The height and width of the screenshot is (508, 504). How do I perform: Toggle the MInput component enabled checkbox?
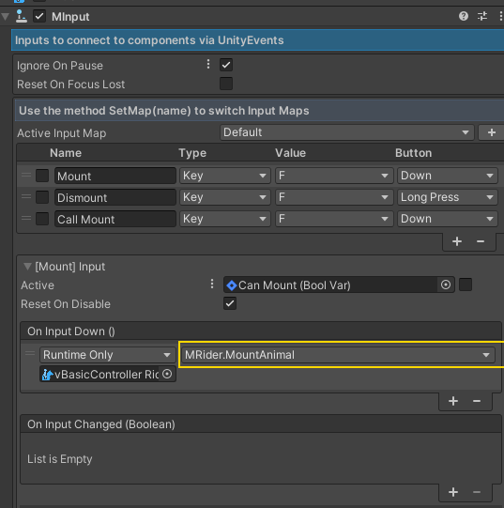(x=39, y=16)
